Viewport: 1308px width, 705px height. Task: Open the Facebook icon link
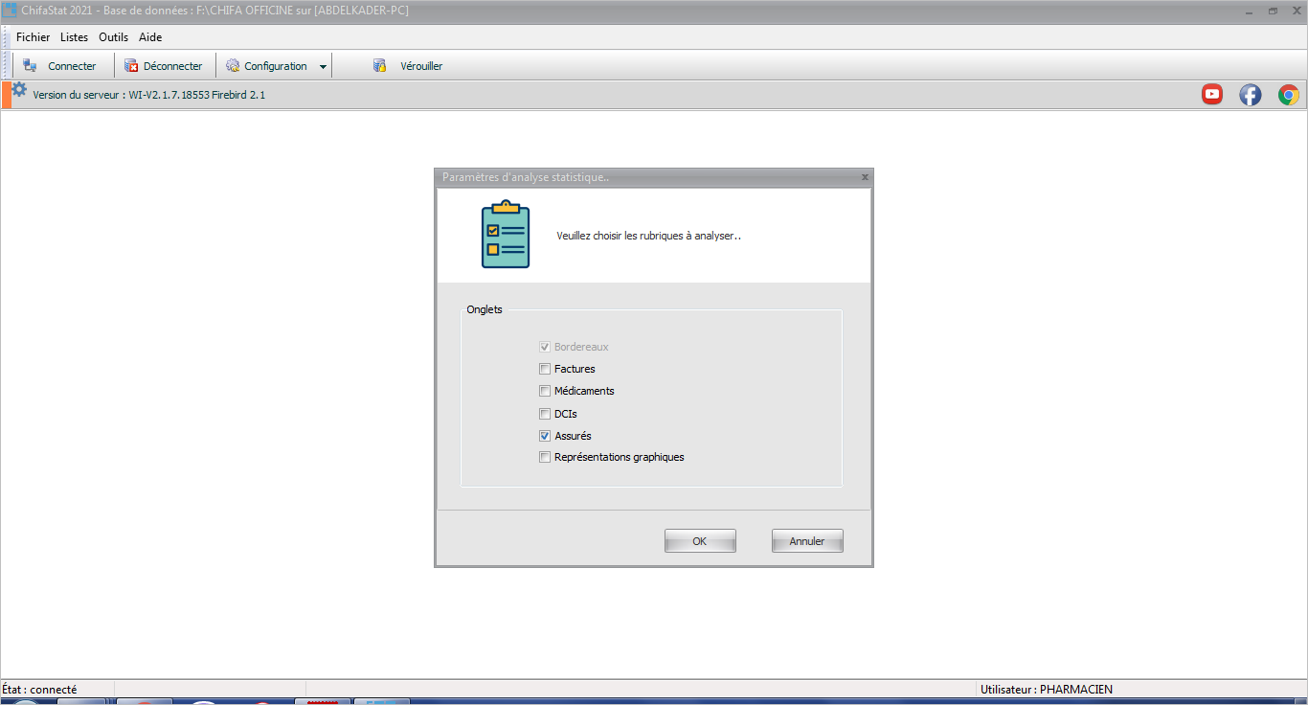(x=1251, y=94)
